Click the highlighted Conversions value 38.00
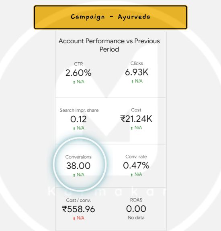 click(78, 166)
